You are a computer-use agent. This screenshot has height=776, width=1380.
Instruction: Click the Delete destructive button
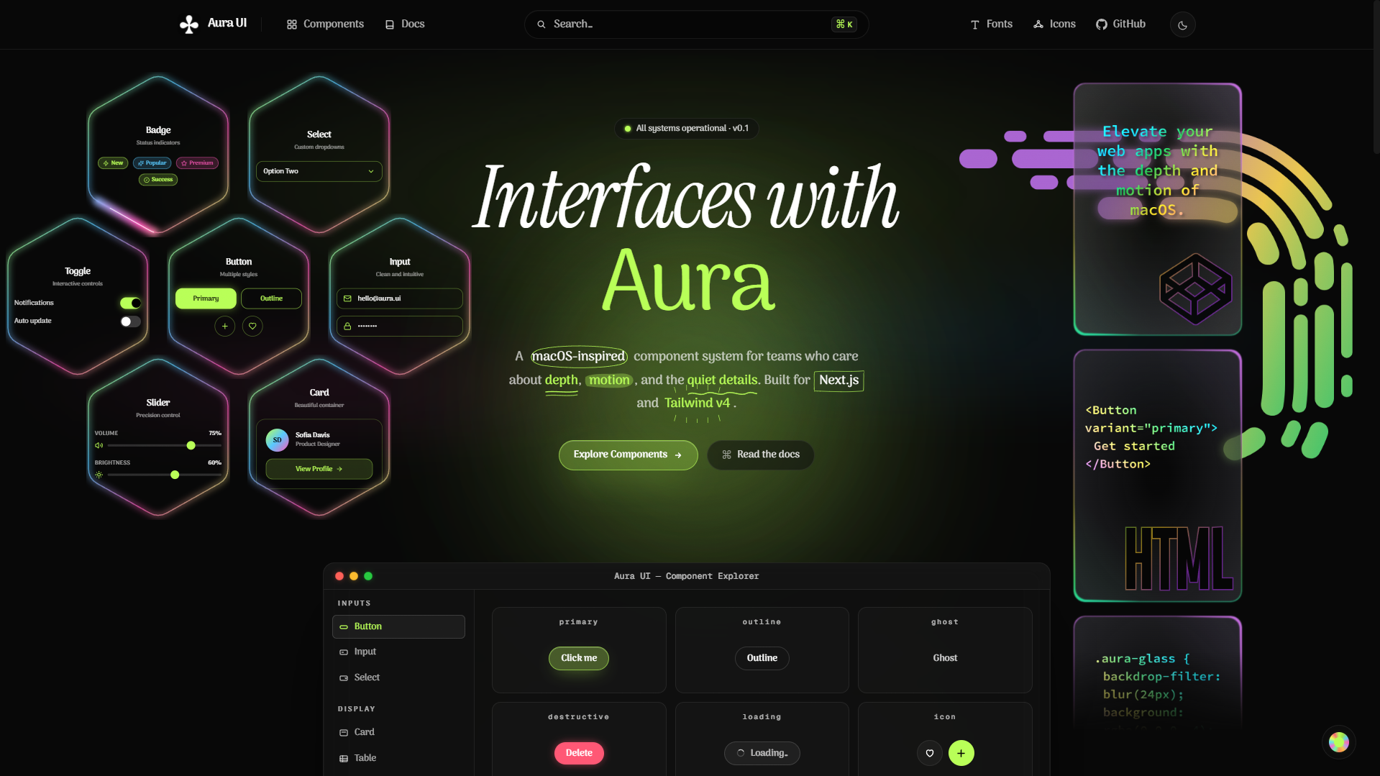point(579,754)
